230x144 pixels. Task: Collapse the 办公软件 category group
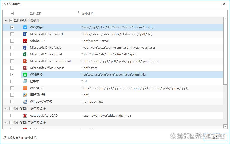6,21
